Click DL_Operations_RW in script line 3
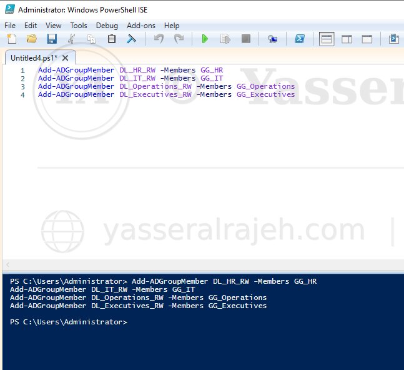 click(155, 86)
